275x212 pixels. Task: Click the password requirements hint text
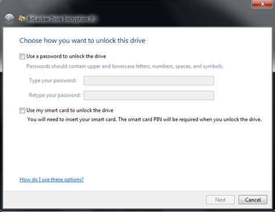[125, 66]
